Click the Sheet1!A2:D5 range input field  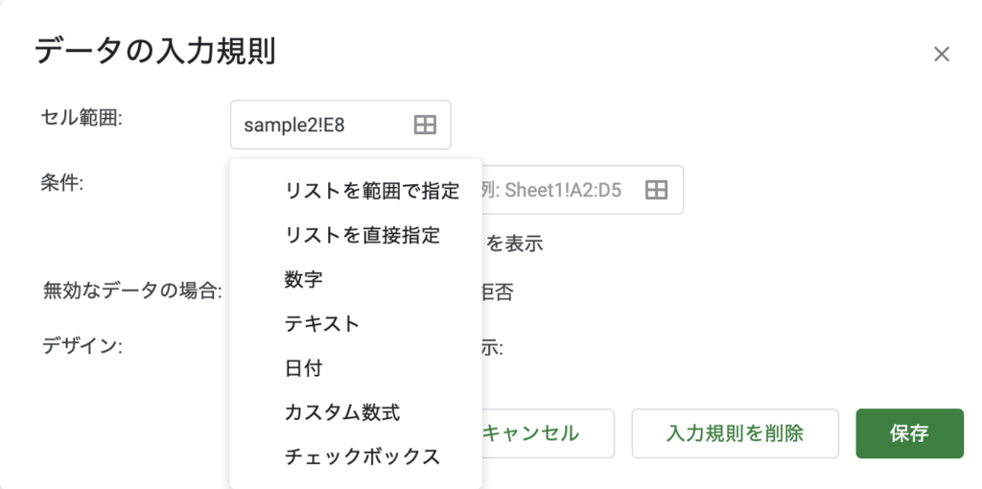click(582, 190)
